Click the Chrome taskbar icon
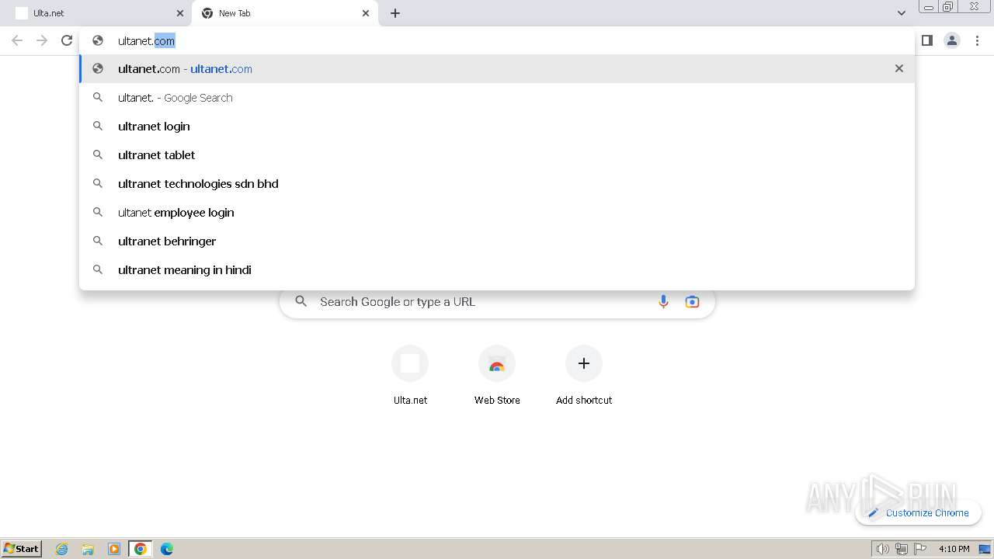 [x=141, y=549]
